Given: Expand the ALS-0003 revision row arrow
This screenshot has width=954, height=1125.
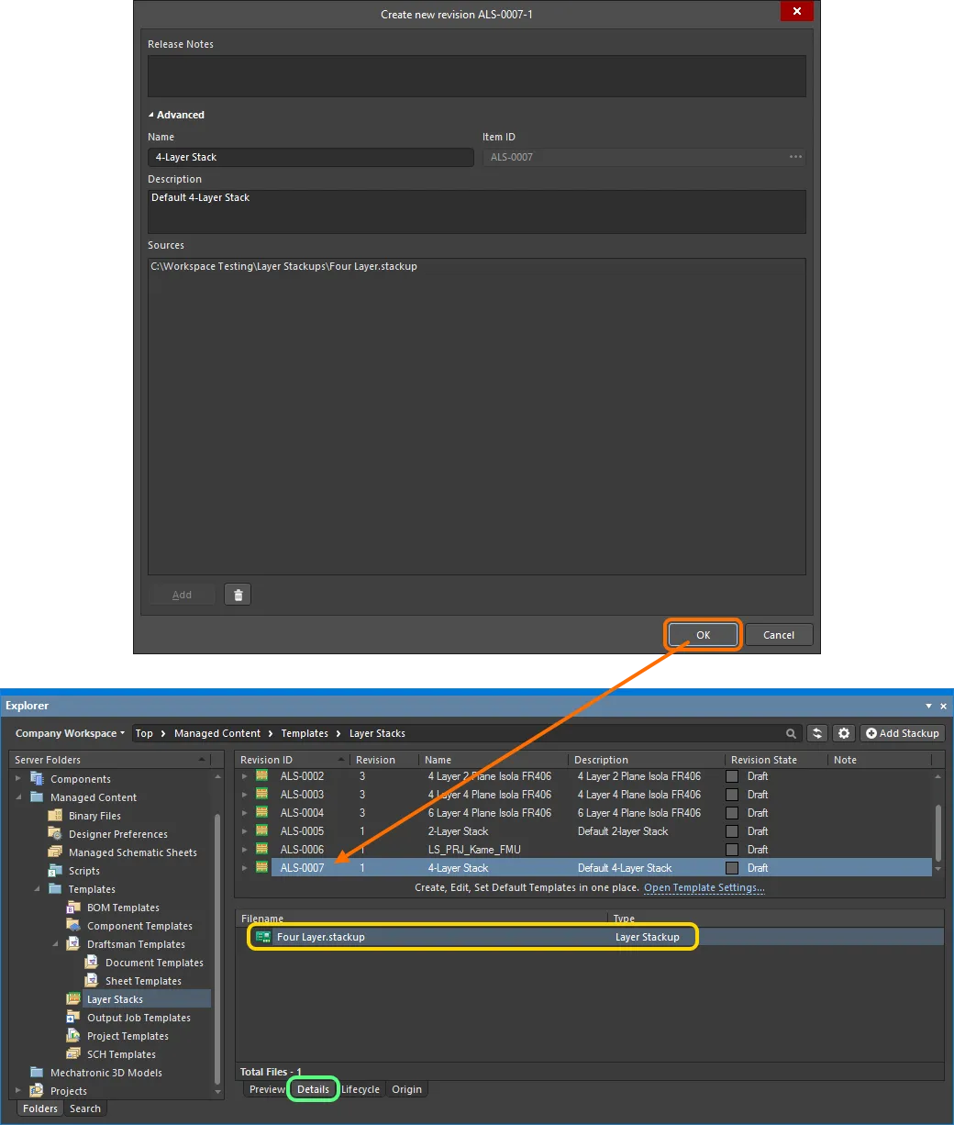Looking at the screenshot, I should click(x=245, y=795).
